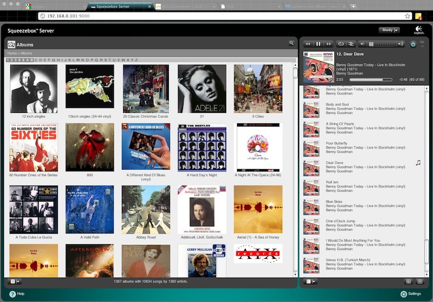Open the AIX records album cover
Screen dimensions: 433x302
258,253
